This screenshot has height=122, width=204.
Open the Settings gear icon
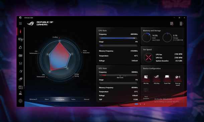point(20,101)
